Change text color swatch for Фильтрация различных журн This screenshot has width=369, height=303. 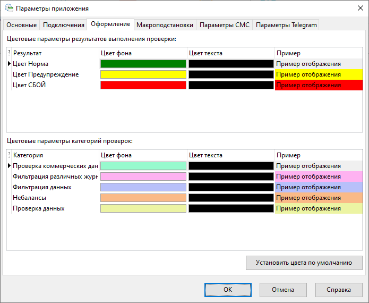point(231,176)
